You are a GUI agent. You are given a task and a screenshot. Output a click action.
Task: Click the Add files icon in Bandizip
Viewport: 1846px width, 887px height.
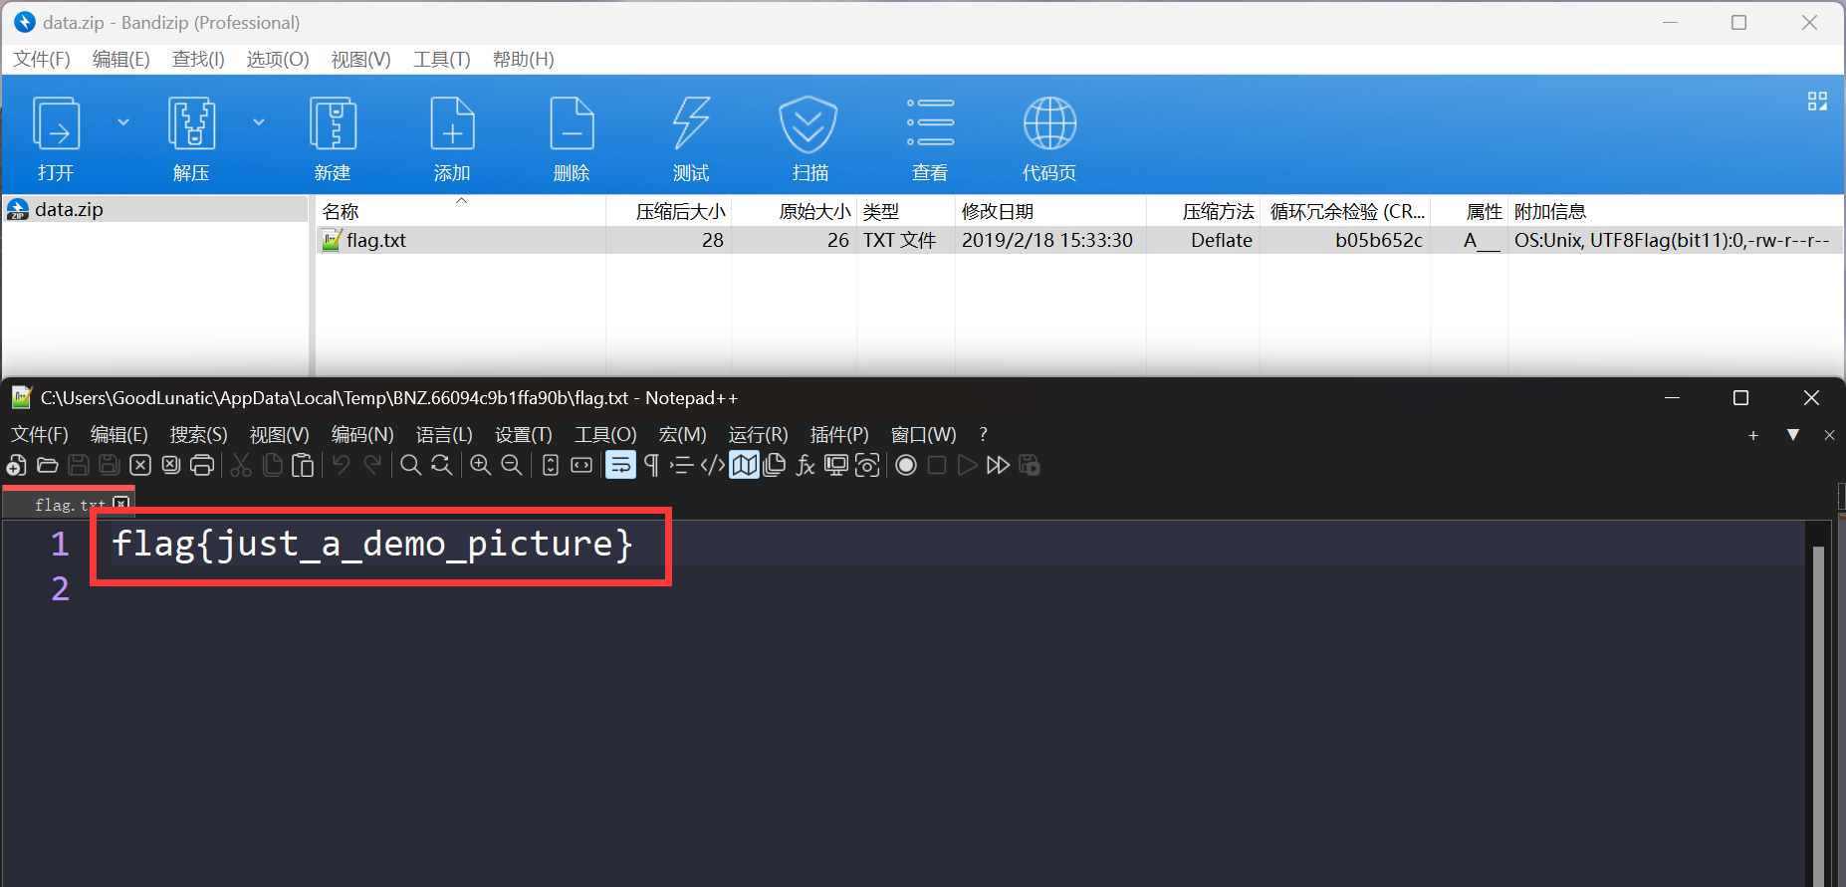452,124
